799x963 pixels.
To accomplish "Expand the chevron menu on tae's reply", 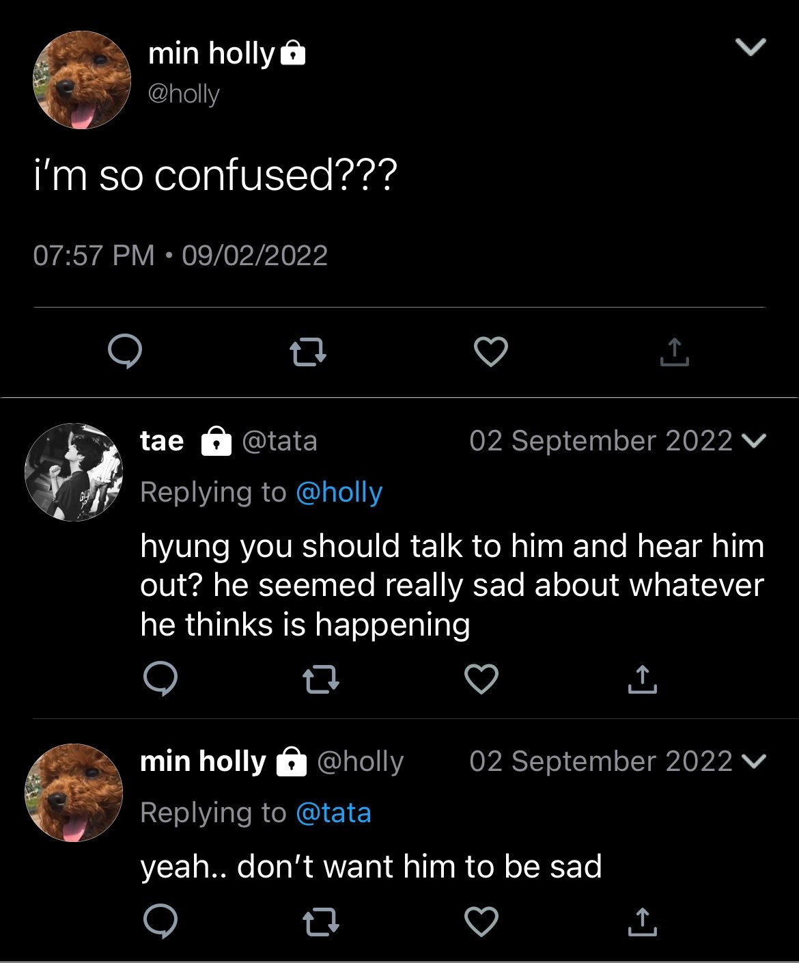I will click(754, 441).
